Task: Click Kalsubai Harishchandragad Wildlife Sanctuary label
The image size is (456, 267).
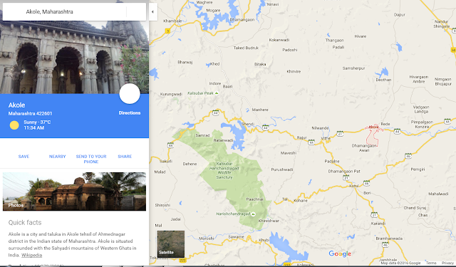Action: [224, 171]
